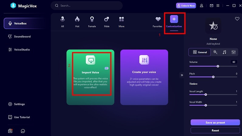Open VoiceStudio from the left sidebar
Image resolution: width=242 pixels, height=136 pixels.
(x=22, y=50)
